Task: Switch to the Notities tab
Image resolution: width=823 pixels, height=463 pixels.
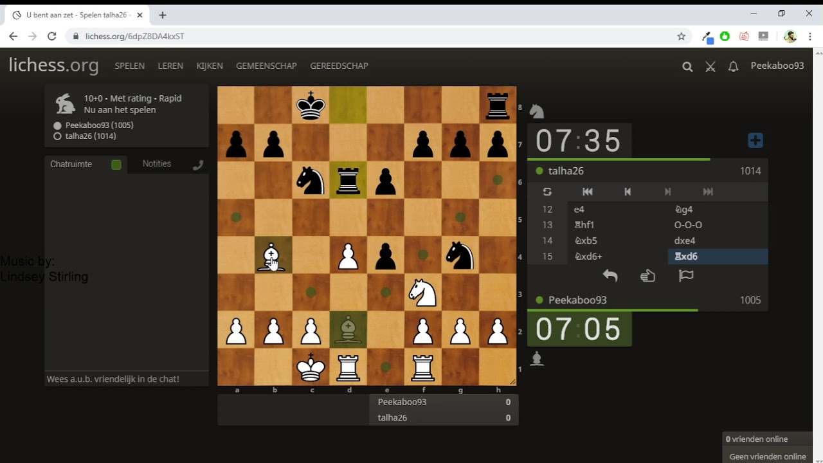Action: [157, 164]
